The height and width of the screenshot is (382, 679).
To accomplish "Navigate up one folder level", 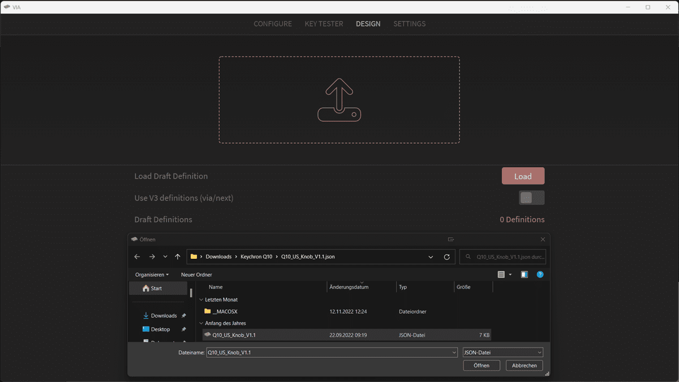I will point(178,257).
